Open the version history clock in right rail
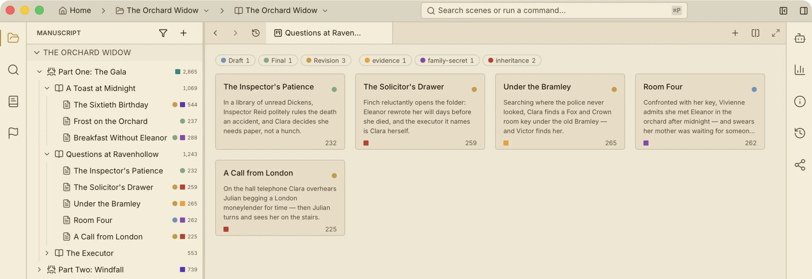This screenshot has width=812, height=279. (800, 133)
